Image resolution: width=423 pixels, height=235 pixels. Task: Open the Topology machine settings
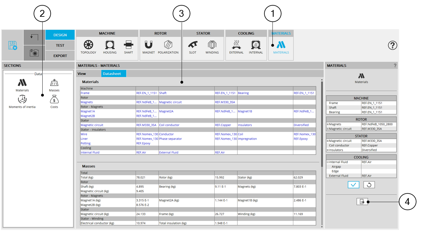pyautogui.click(x=88, y=45)
